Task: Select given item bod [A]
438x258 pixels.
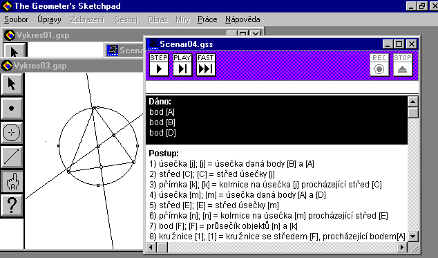Action: click(x=162, y=112)
